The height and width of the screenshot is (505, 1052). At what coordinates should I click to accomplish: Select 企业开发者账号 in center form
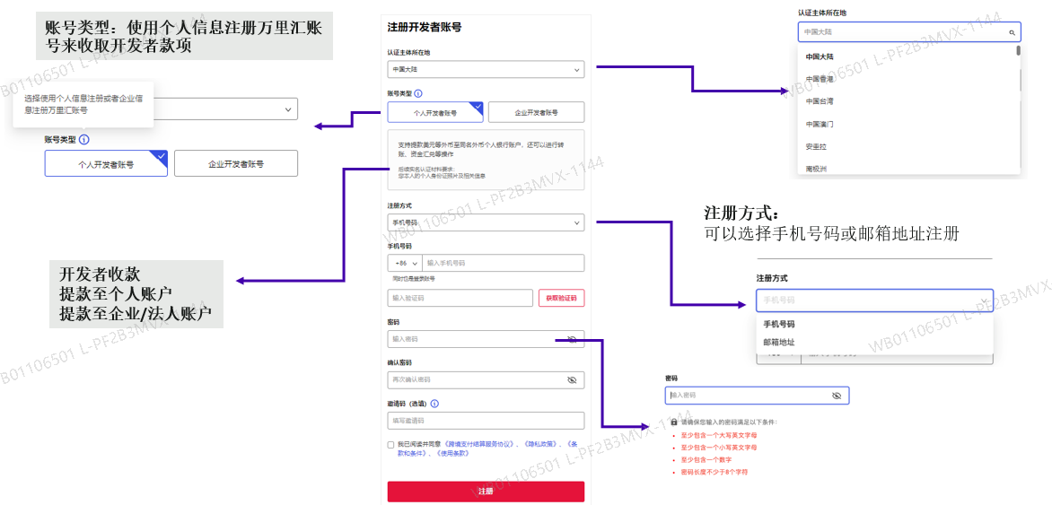point(536,113)
